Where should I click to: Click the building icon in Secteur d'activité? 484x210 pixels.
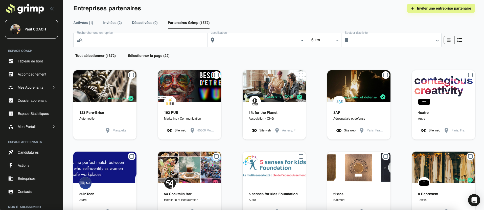point(348,40)
